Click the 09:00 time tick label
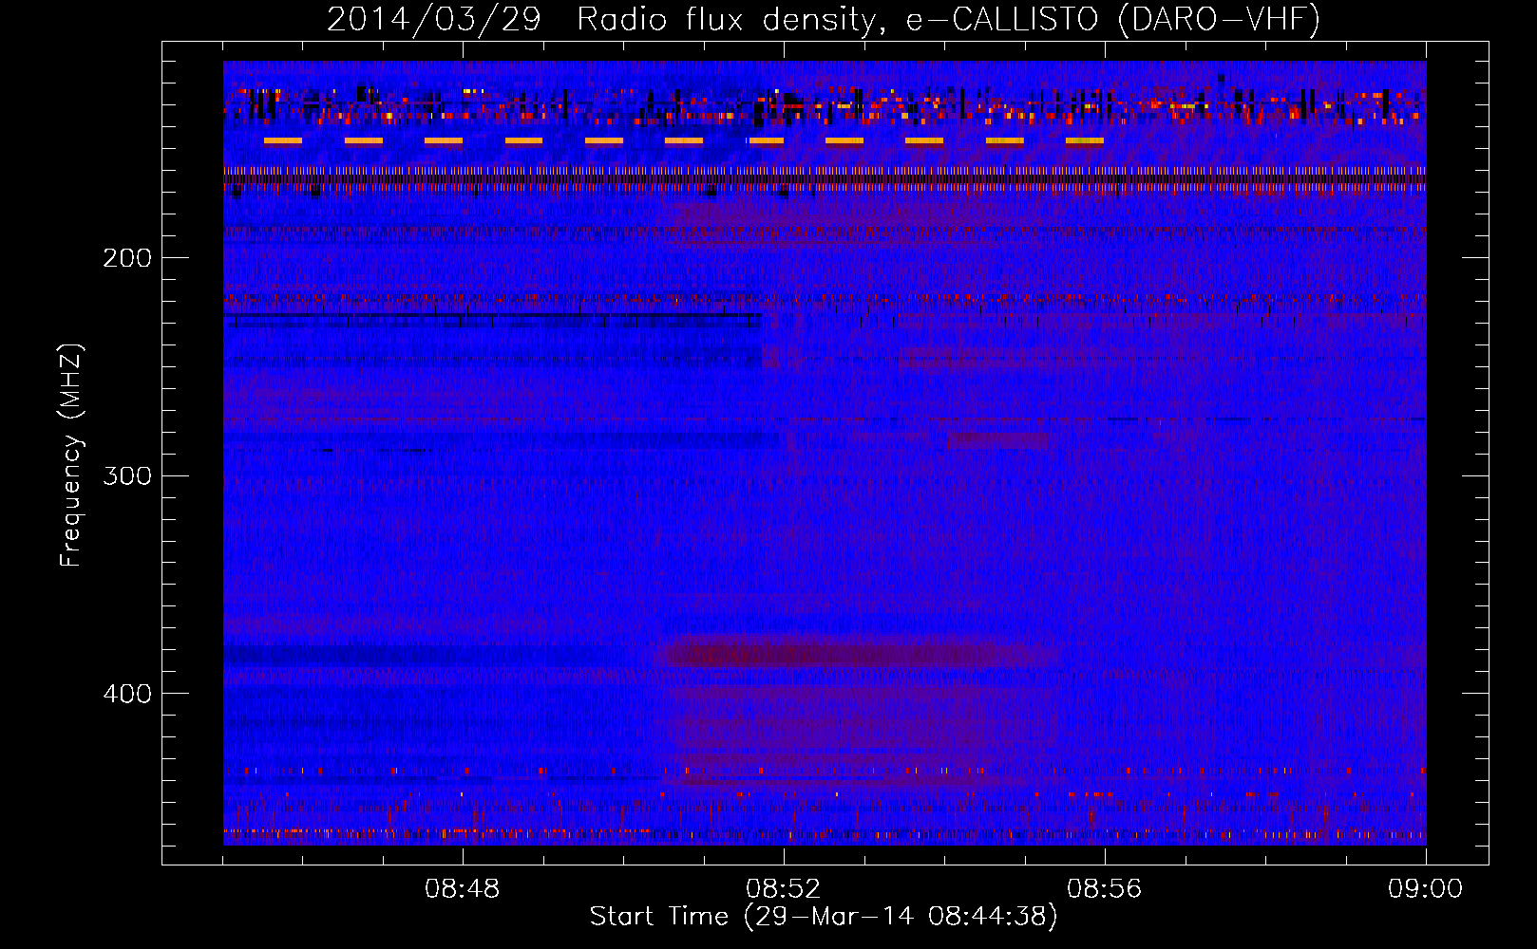This screenshot has width=1537, height=949. (x=1425, y=889)
